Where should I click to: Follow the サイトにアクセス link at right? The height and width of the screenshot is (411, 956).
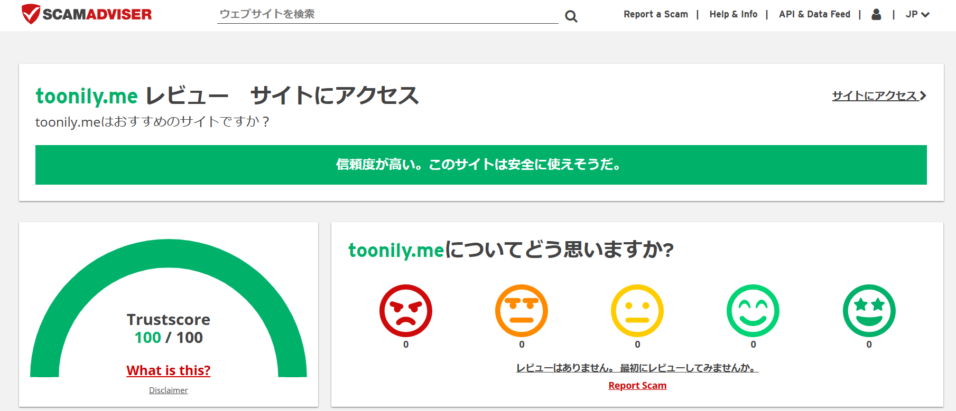pyautogui.click(x=879, y=95)
